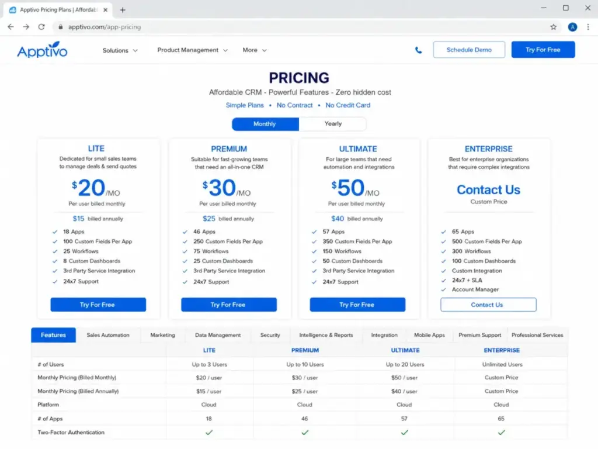The height and width of the screenshot is (449, 598).
Task: Open the Mobile Apps tab
Action: [429, 335]
